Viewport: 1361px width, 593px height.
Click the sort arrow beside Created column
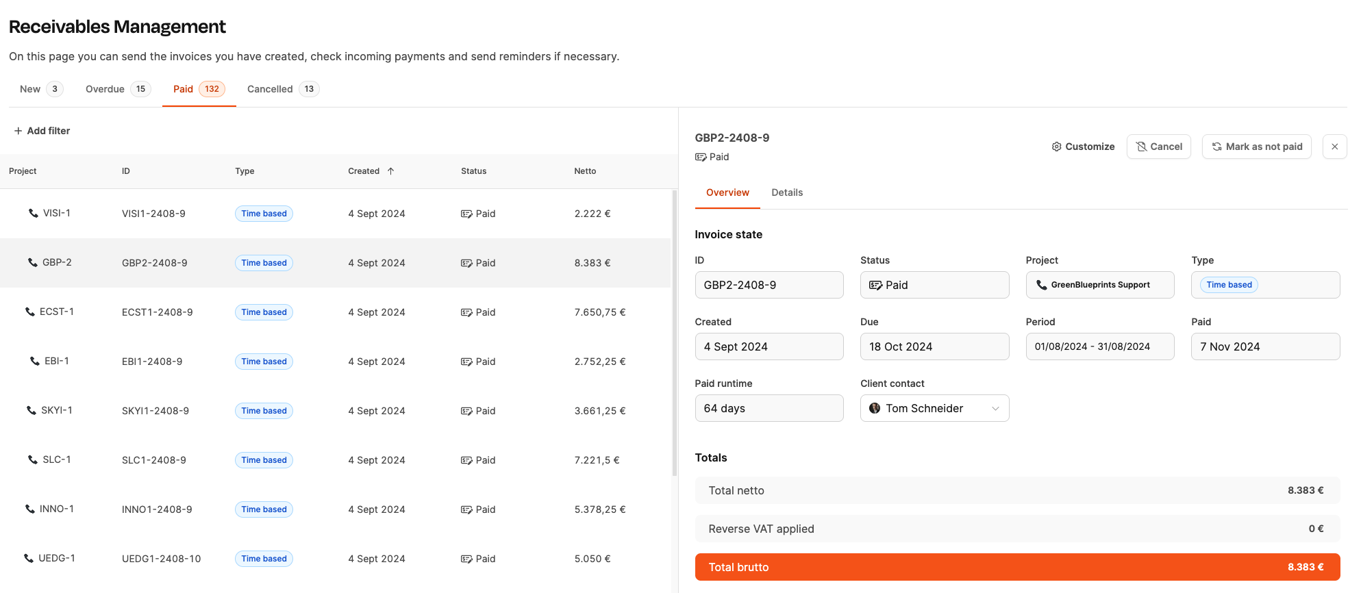pyautogui.click(x=390, y=171)
